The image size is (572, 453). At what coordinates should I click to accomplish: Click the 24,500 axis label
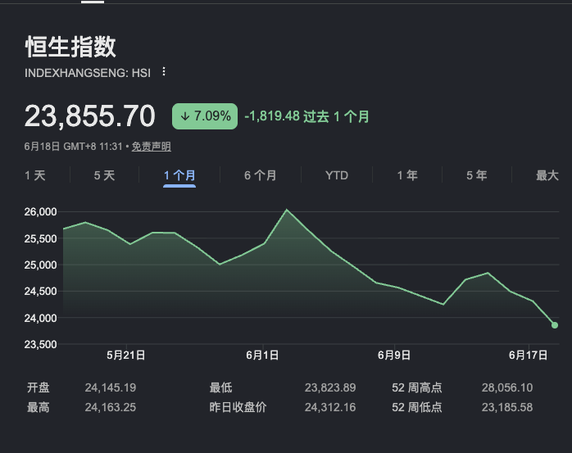[40, 292]
